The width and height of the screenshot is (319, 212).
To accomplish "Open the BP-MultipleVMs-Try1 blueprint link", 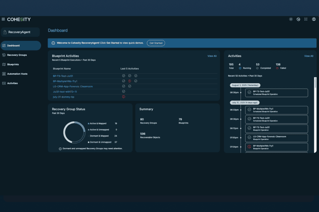I will [x=65, y=81].
